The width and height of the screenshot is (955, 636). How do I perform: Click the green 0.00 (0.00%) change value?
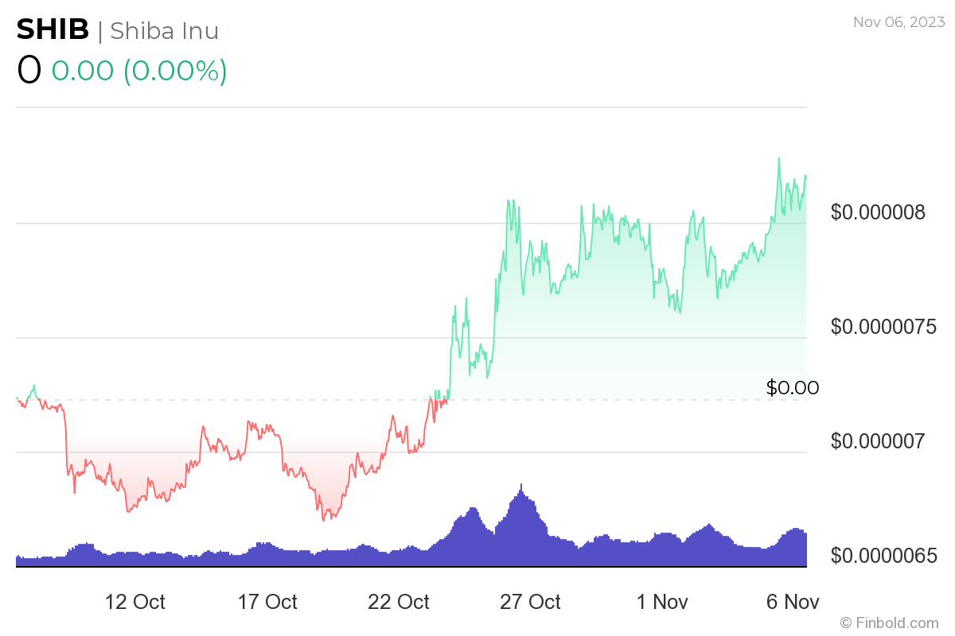pos(139,71)
